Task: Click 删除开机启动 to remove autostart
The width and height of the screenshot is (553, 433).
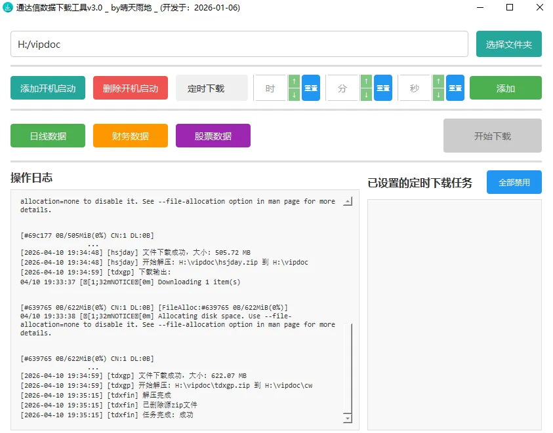Action: [131, 88]
